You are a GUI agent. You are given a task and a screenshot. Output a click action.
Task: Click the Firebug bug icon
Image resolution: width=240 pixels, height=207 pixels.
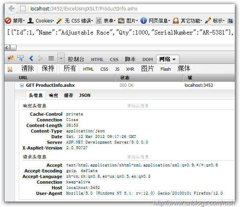(10, 58)
